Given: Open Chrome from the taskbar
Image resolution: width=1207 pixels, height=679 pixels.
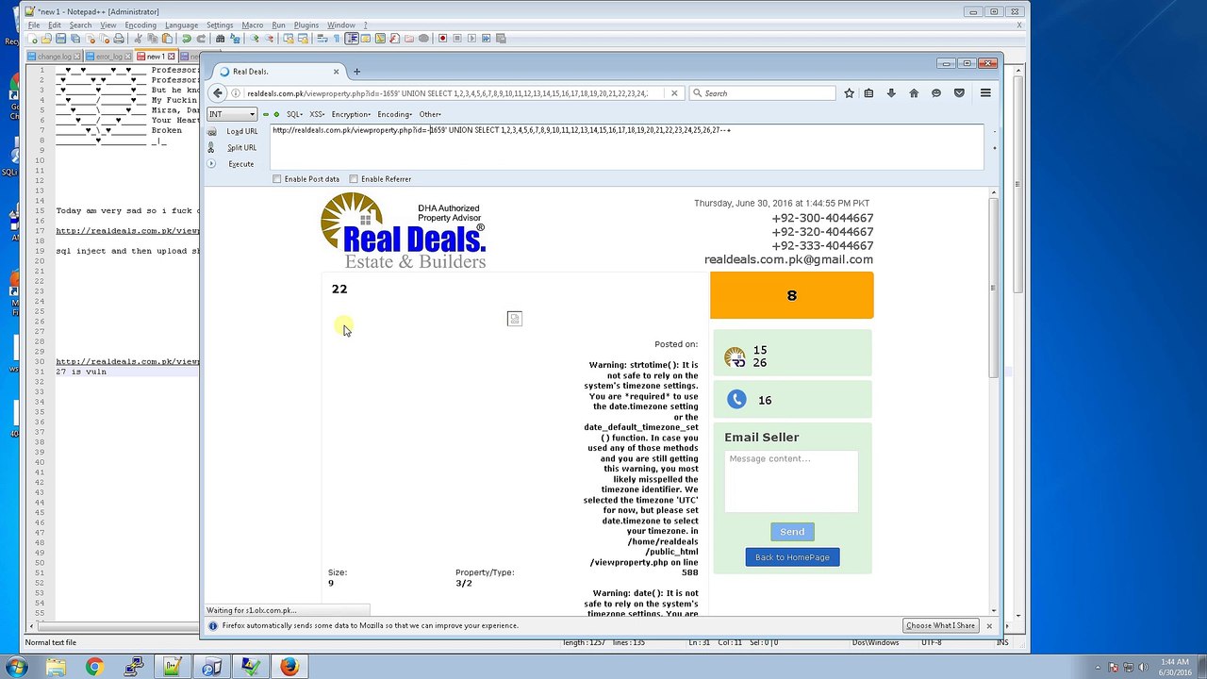Looking at the screenshot, I should (x=94, y=668).
